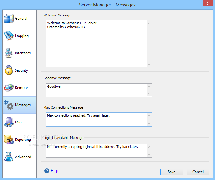Focus the Login Unavailable Message field
Screen dimensions: 215x180
[99, 151]
